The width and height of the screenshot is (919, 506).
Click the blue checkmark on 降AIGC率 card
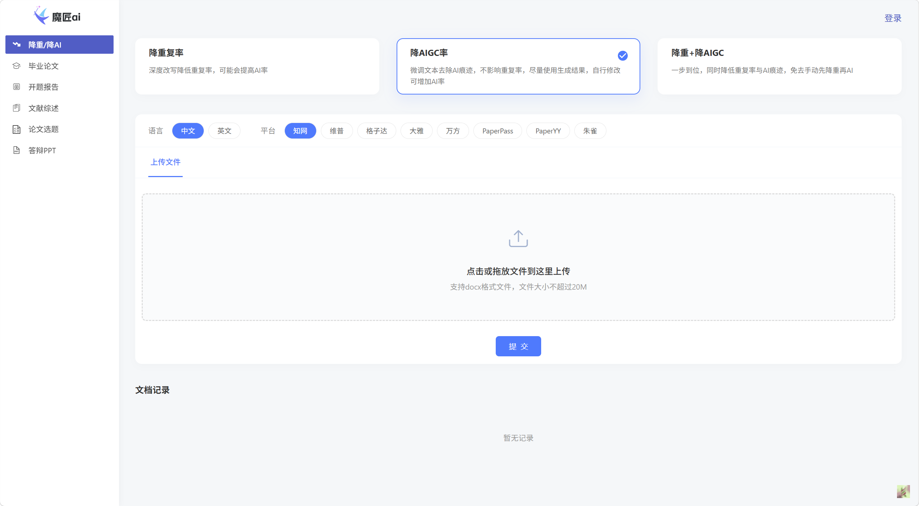[x=623, y=56]
